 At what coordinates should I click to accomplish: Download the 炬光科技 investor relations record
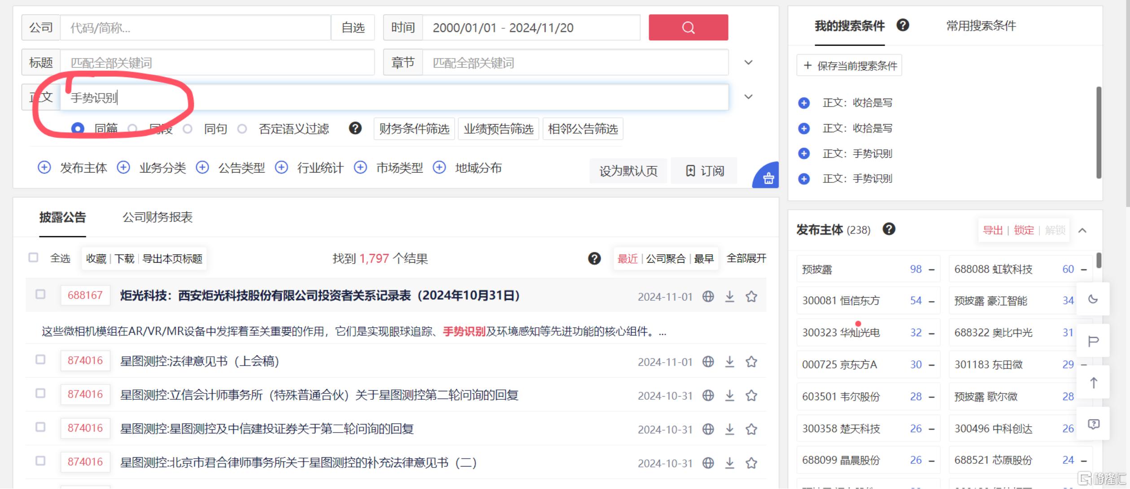tap(730, 296)
